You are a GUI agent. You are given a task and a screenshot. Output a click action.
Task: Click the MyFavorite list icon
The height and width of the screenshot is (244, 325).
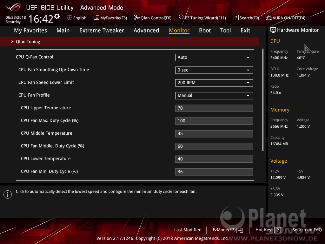[x=96, y=18]
